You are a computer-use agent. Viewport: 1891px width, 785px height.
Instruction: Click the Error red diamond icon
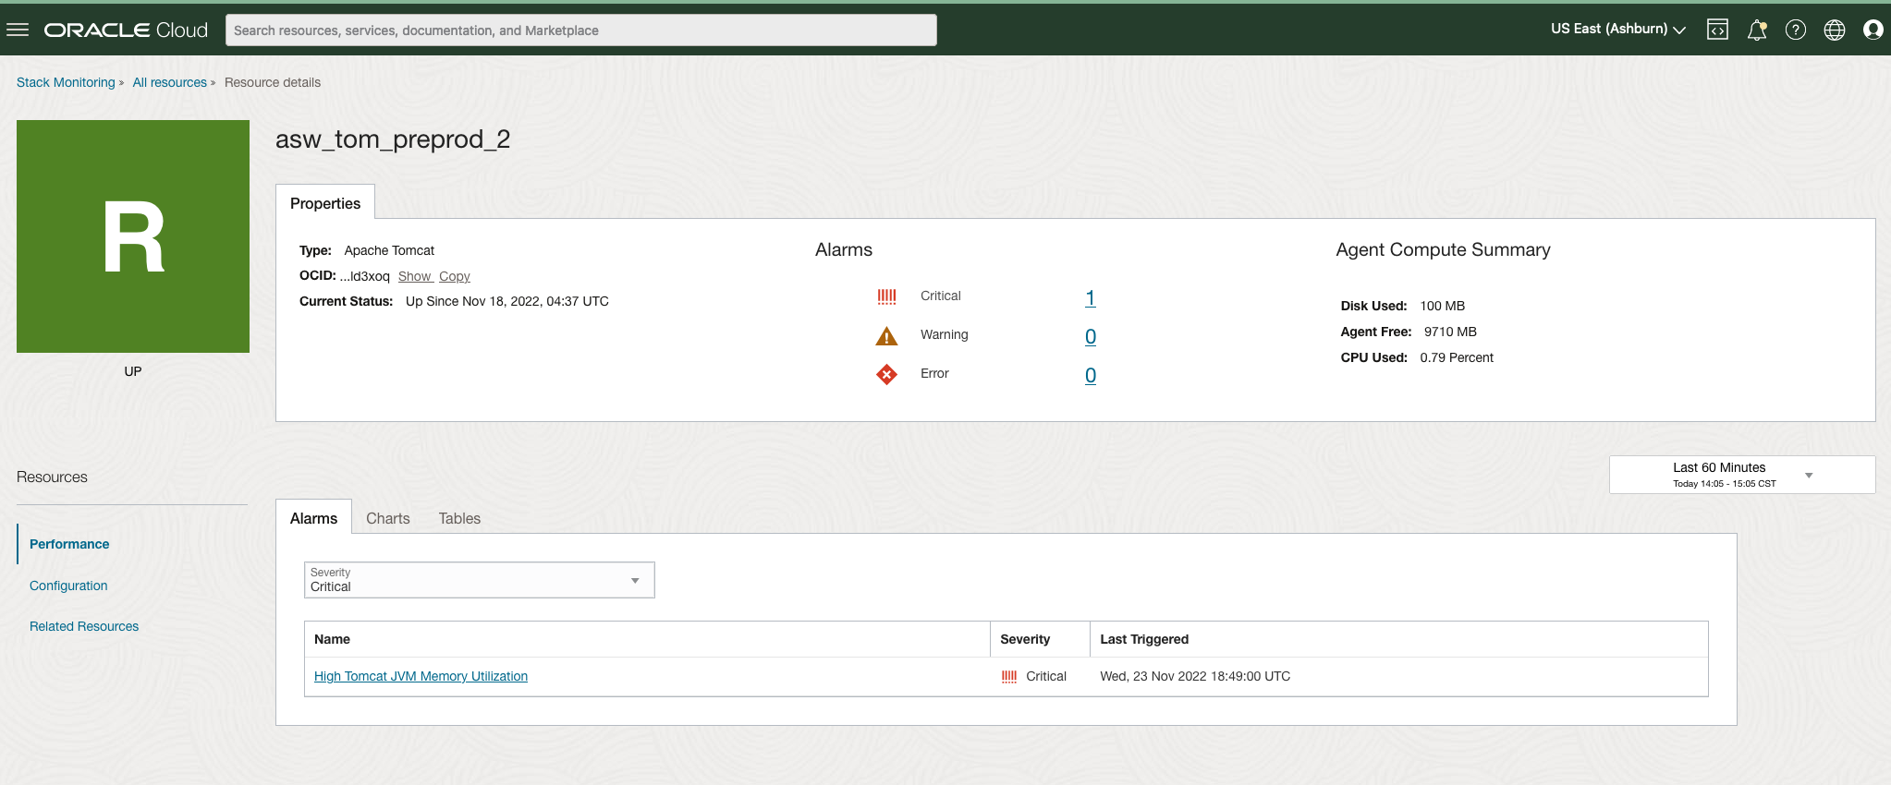(x=886, y=374)
